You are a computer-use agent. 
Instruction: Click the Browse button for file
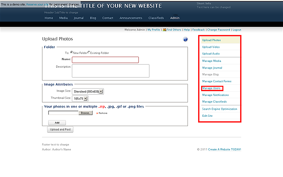pyautogui.click(x=86, y=113)
